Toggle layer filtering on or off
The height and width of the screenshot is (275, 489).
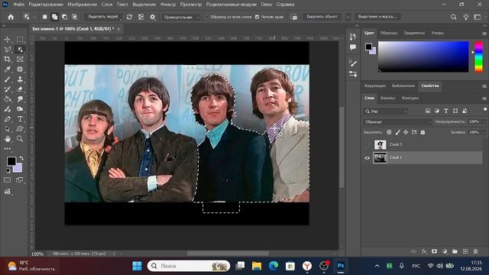click(x=485, y=109)
